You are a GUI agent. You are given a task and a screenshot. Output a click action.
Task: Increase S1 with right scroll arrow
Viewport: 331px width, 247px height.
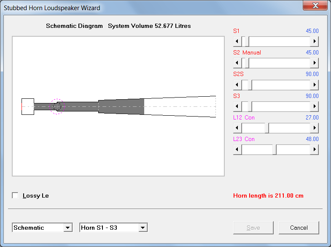[314, 41]
